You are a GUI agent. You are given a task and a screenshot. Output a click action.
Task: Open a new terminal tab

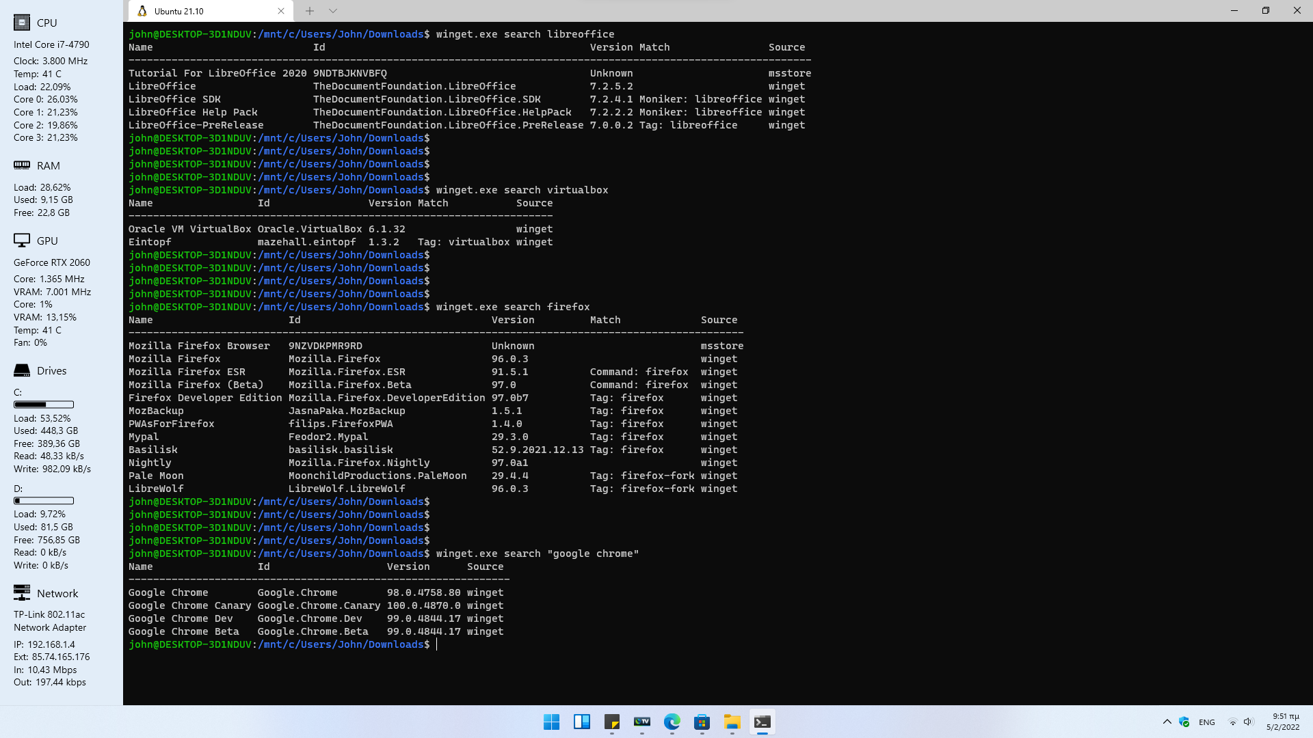[310, 11]
